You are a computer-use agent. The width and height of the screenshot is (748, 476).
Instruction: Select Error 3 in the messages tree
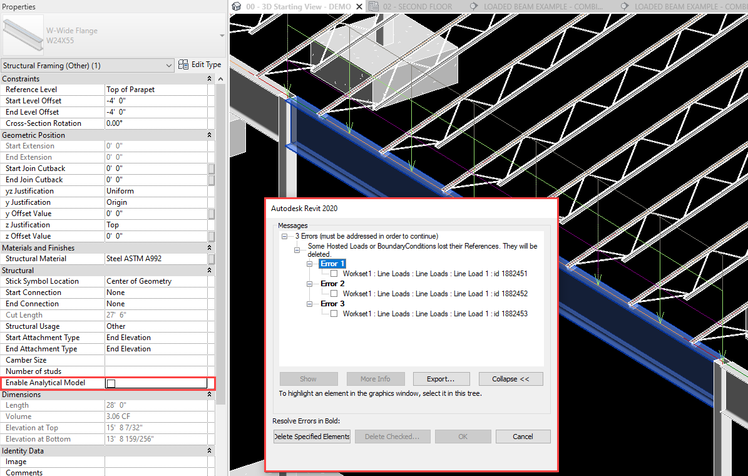pos(332,304)
